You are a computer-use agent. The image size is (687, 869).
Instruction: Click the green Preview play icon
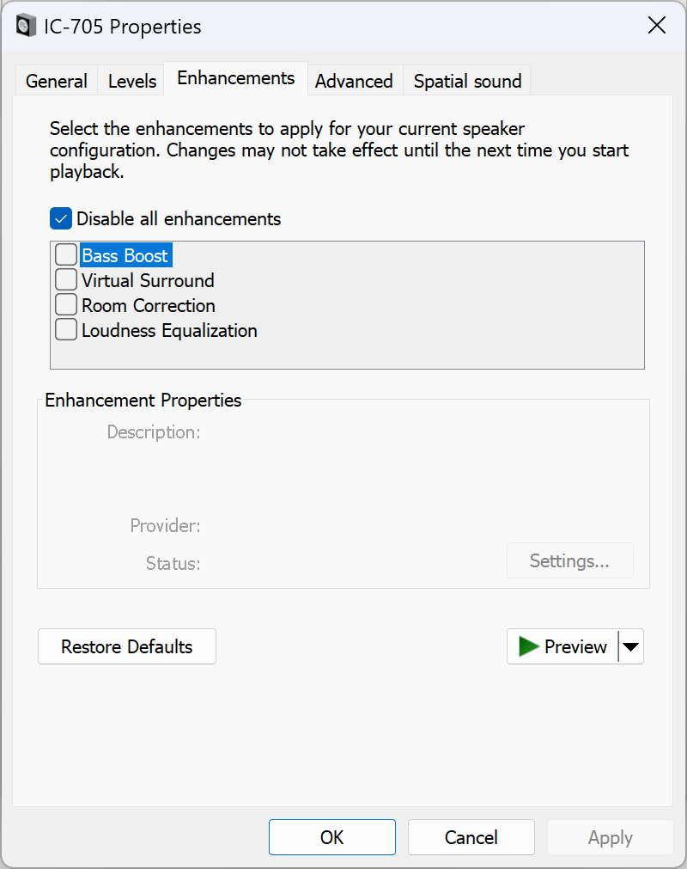coord(529,646)
